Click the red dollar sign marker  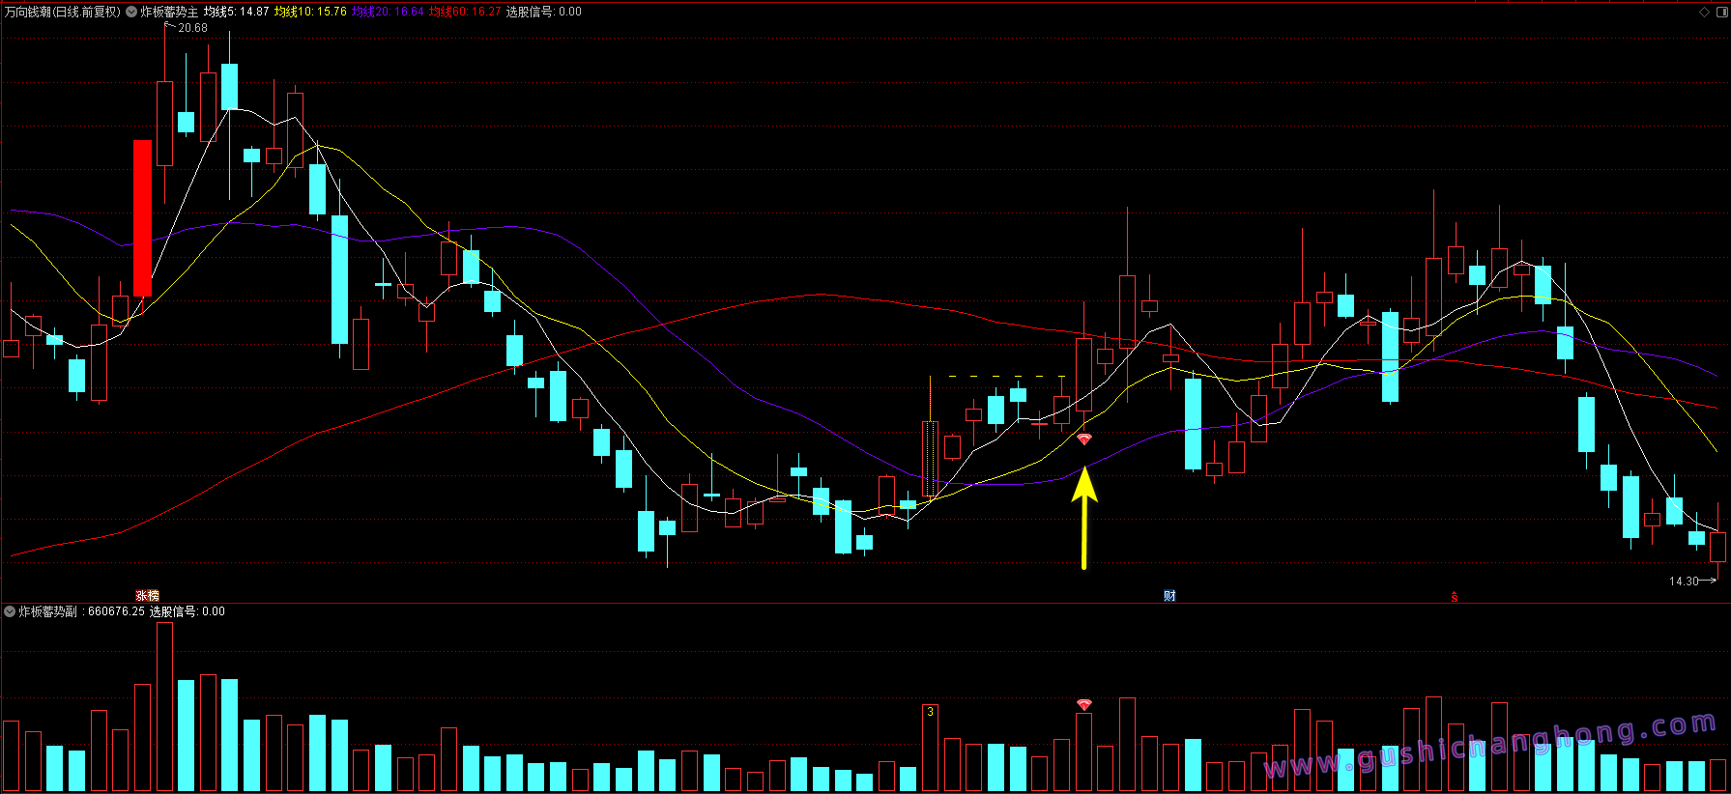1454,597
